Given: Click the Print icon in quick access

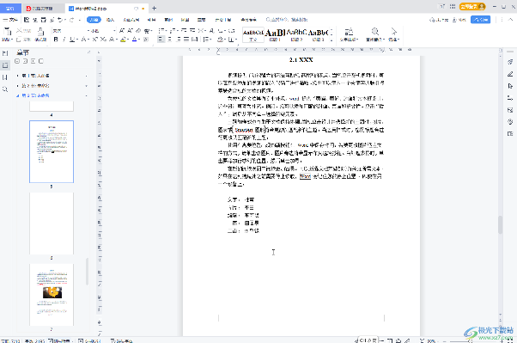Looking at the screenshot, I should click(x=44, y=20).
